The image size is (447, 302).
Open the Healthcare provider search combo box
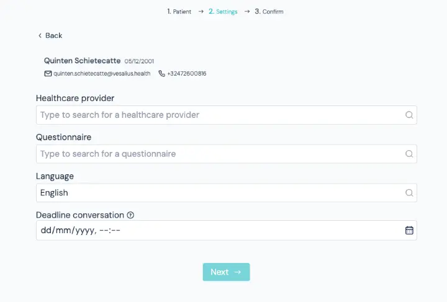point(227,115)
